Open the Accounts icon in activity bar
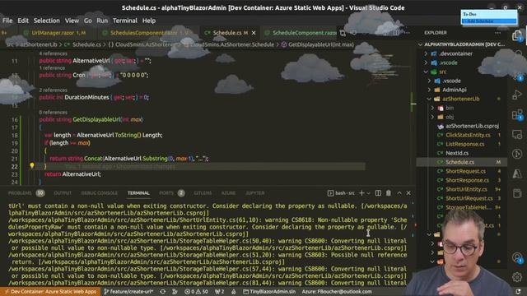The height and width of the screenshot is (296, 527). pos(517,257)
